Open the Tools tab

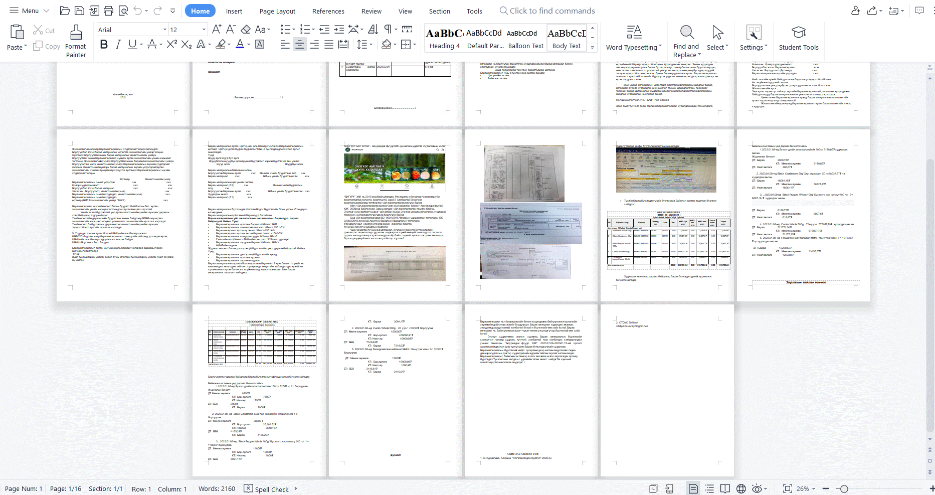(x=474, y=11)
